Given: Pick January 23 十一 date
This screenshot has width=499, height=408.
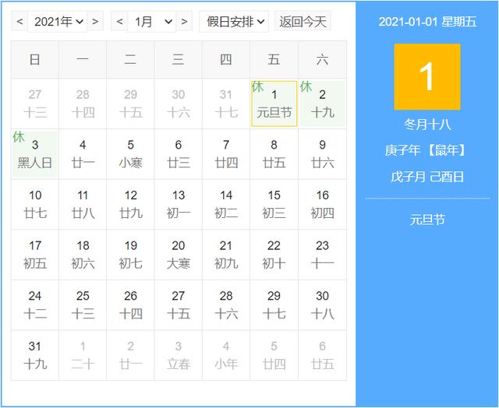Looking at the screenshot, I should pyautogui.click(x=322, y=255).
